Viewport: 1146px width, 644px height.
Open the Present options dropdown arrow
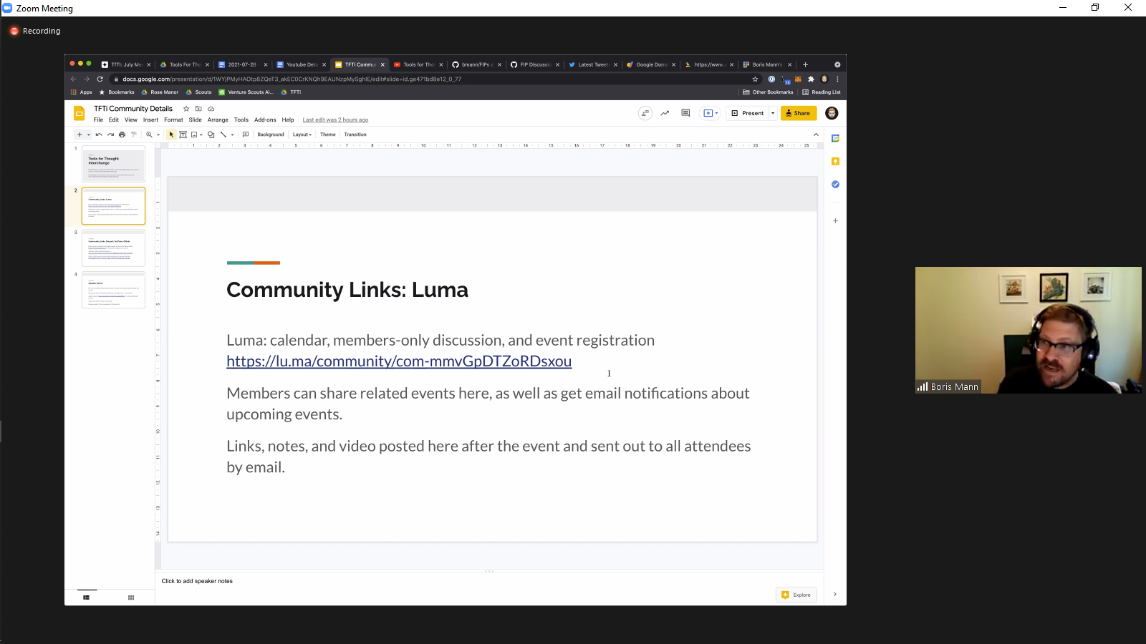[x=773, y=113]
